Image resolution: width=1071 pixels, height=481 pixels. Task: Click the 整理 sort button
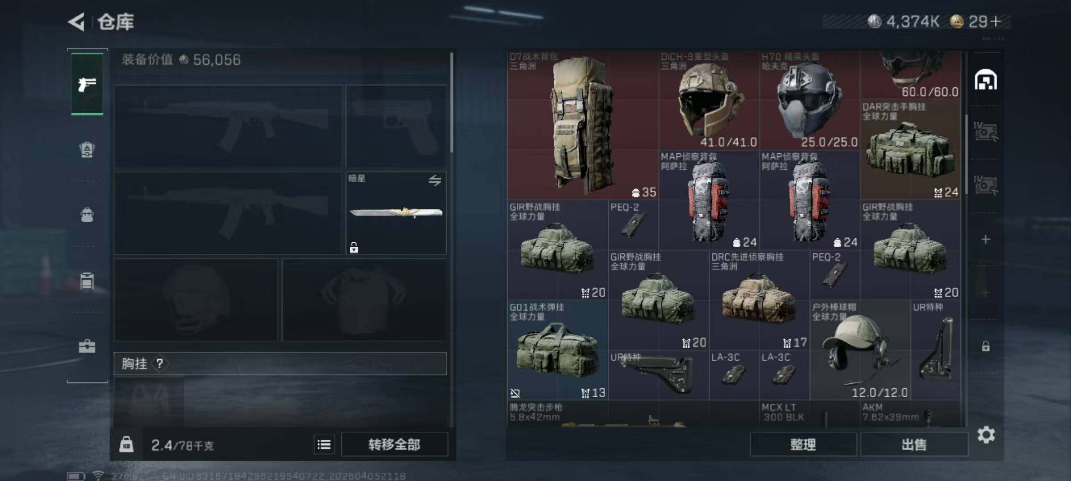coord(803,444)
